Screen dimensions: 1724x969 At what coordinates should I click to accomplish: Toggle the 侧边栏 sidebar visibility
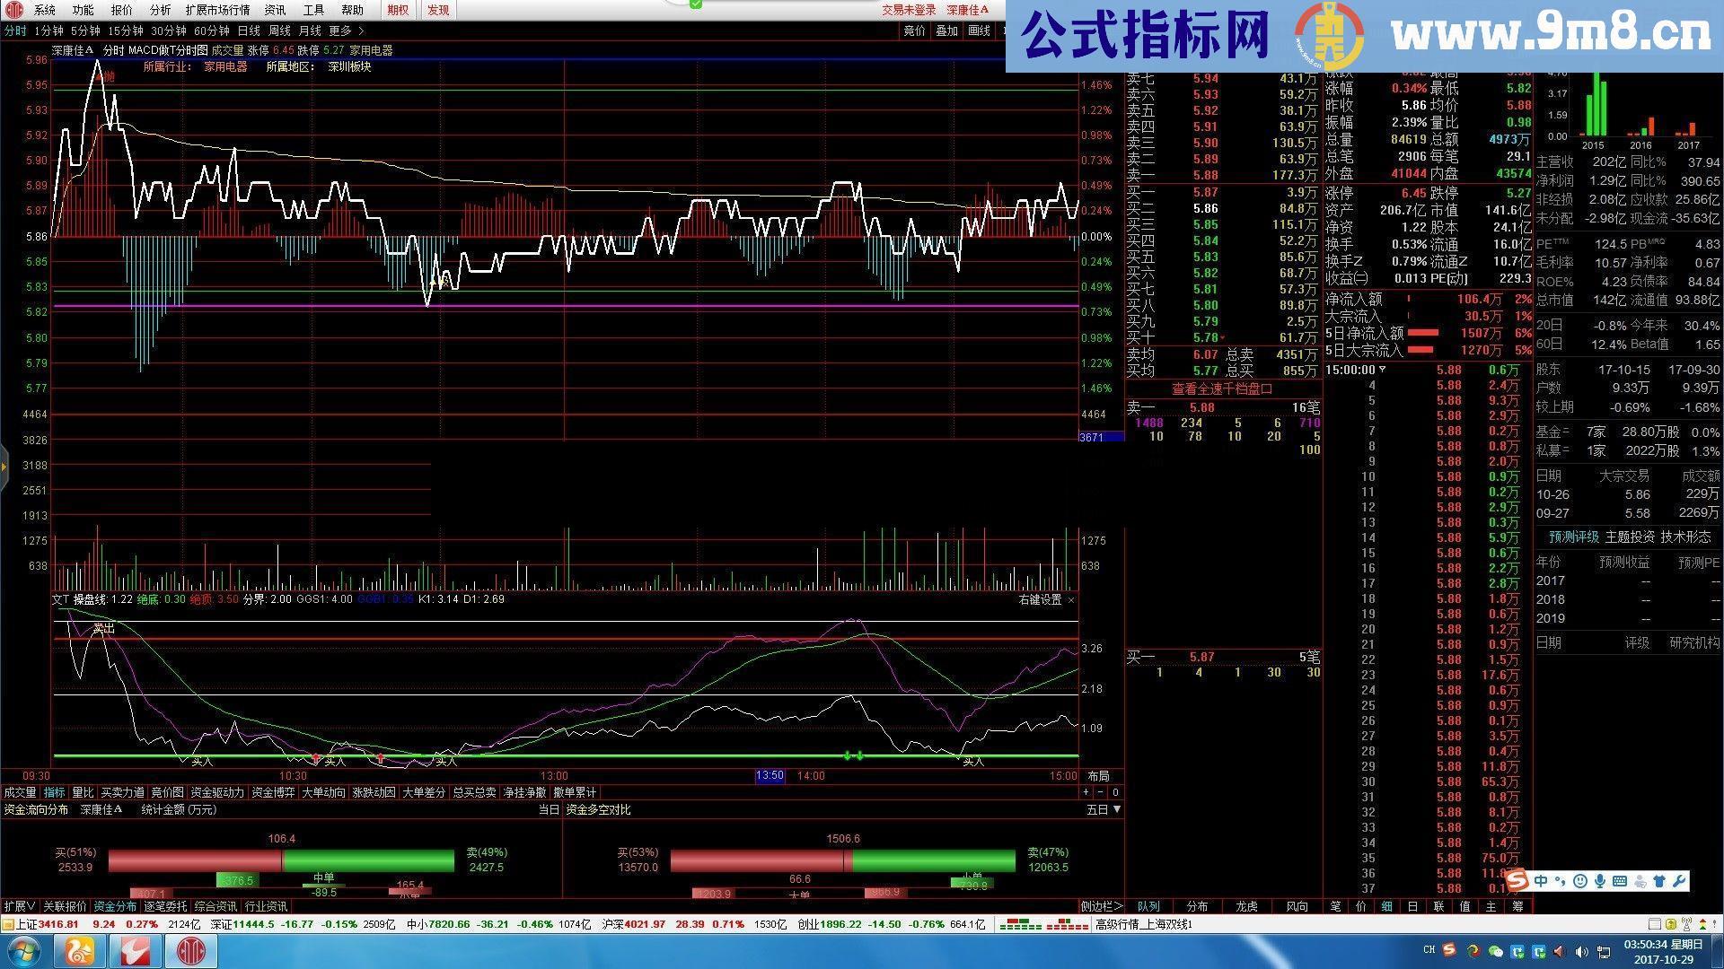[x=1101, y=906]
